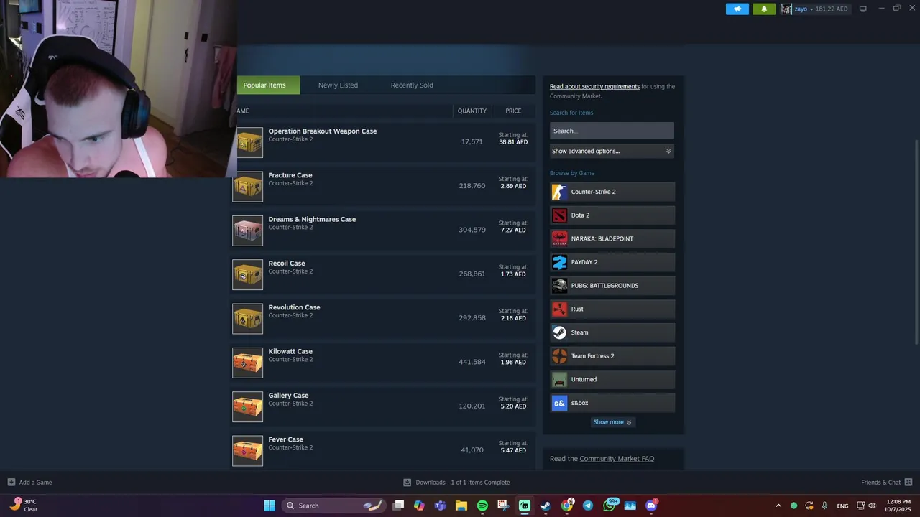
Task: Click Revolution Case item icon
Action: tap(248, 319)
